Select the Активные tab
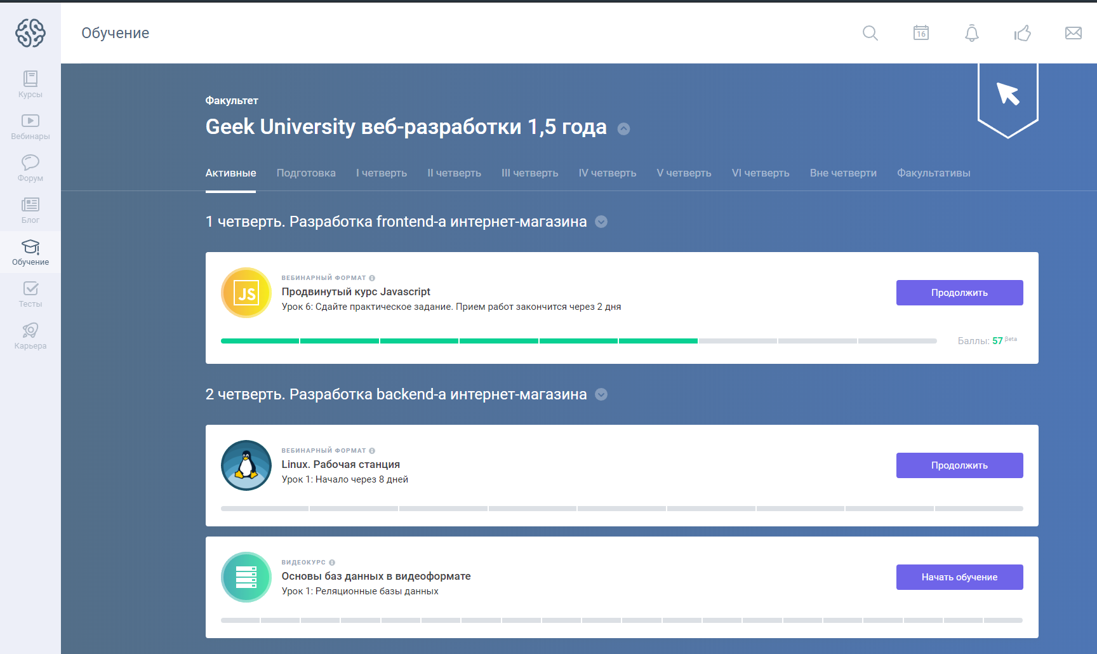This screenshot has width=1097, height=654. pyautogui.click(x=230, y=173)
